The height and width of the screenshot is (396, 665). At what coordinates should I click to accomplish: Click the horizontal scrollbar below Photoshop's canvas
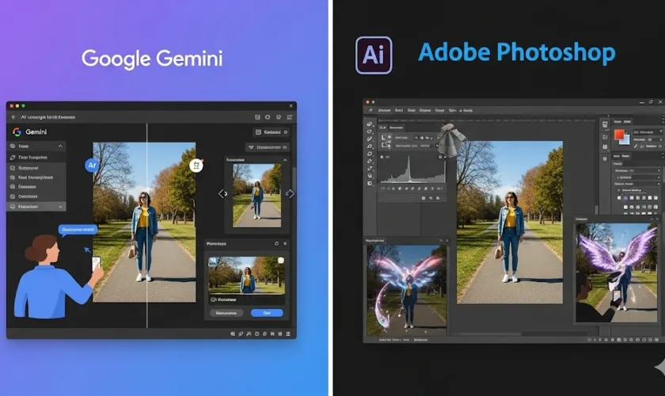point(489,334)
